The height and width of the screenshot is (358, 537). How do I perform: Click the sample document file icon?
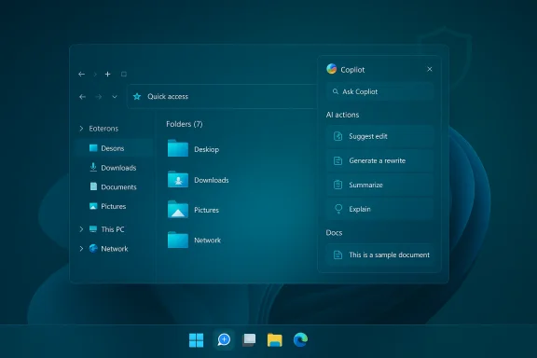[x=337, y=255]
